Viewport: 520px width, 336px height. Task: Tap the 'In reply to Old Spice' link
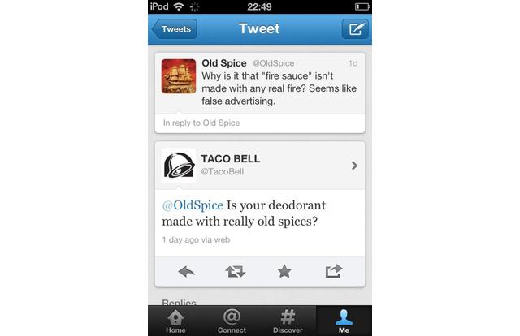point(201,123)
